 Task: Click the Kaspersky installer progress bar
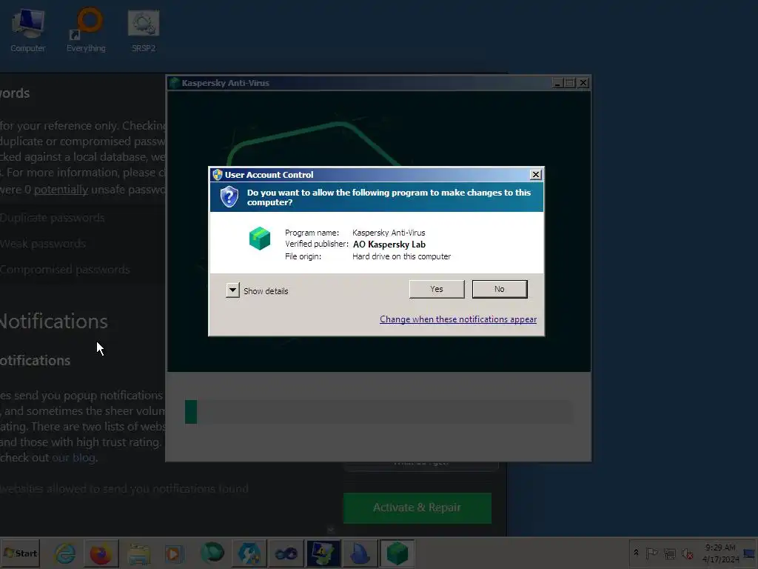[x=378, y=412]
